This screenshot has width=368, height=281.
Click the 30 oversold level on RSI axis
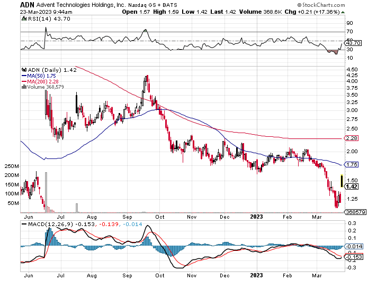[x=349, y=50]
